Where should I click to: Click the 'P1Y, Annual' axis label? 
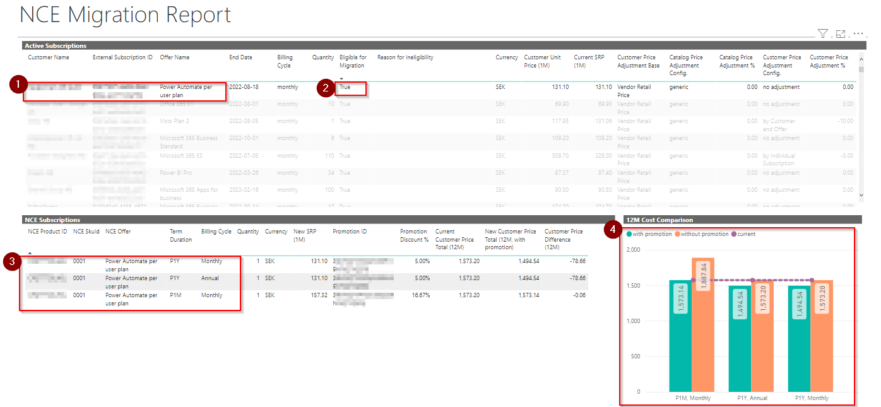(752, 398)
